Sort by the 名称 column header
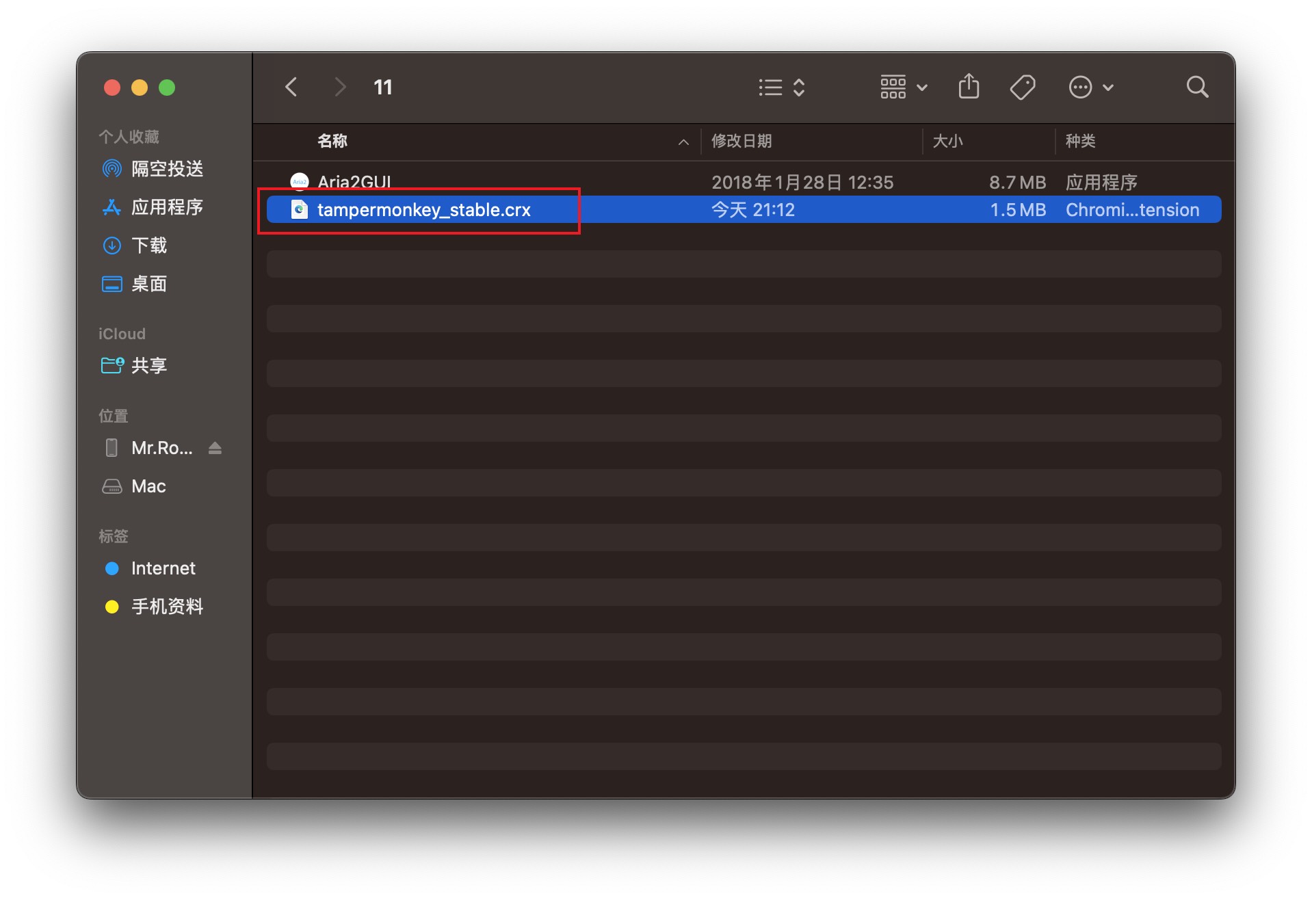The image size is (1312, 900). (332, 141)
